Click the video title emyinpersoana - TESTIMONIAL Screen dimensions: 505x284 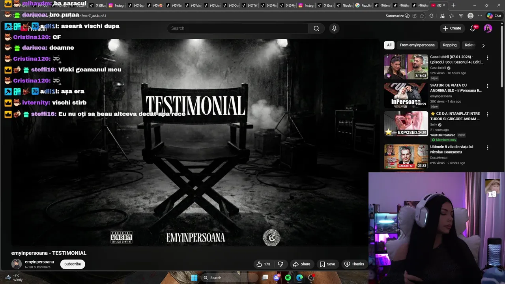(49, 253)
